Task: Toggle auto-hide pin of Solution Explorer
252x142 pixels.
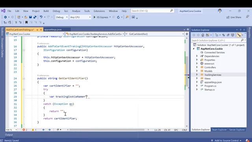Action: 241,30
